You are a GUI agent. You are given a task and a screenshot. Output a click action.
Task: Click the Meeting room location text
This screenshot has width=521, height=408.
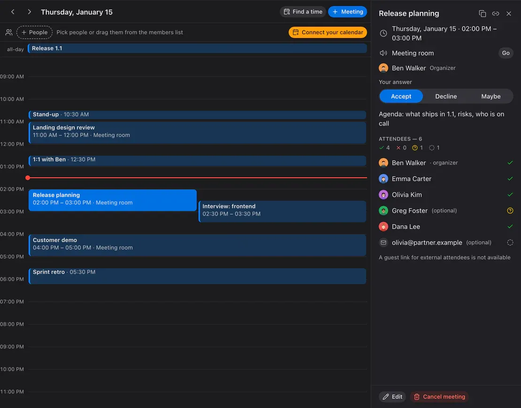[413, 53]
